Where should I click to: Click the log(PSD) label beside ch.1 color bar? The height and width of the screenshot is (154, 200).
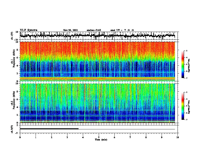tap(189, 66)
